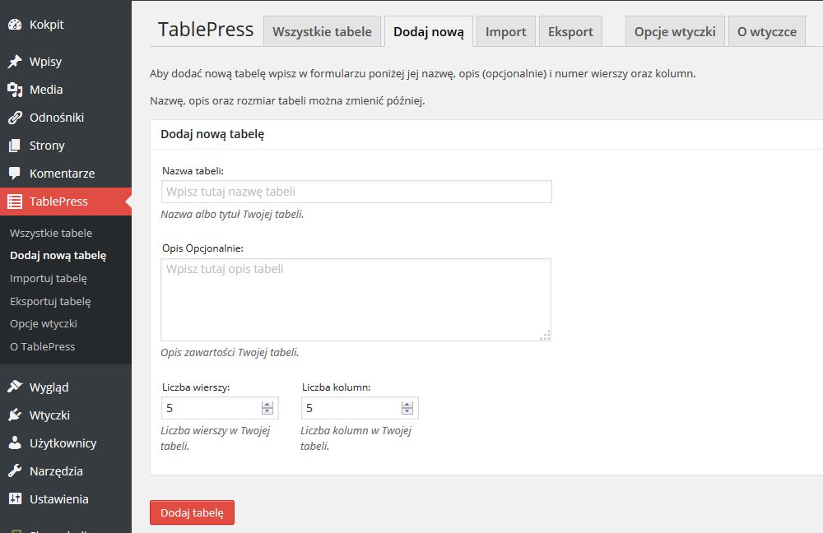This screenshot has width=823, height=533.
Task: Click the Dodaj tabelę button
Action: coord(192,512)
